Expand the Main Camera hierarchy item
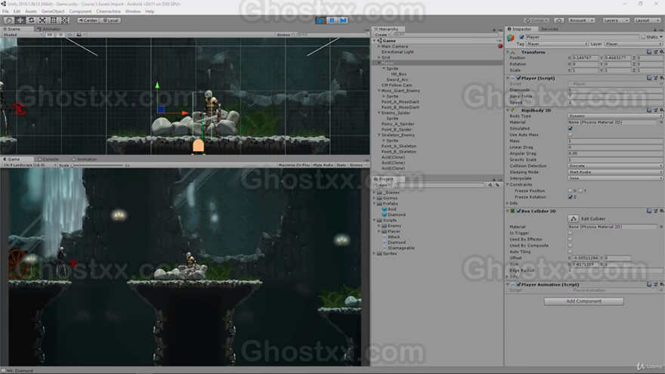The image size is (665, 374). [379, 46]
